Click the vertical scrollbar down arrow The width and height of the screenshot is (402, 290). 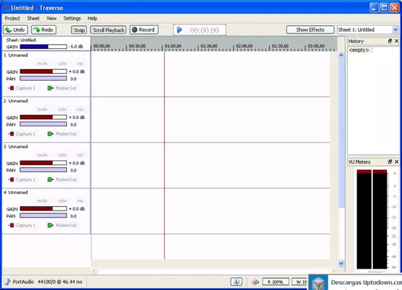click(341, 263)
